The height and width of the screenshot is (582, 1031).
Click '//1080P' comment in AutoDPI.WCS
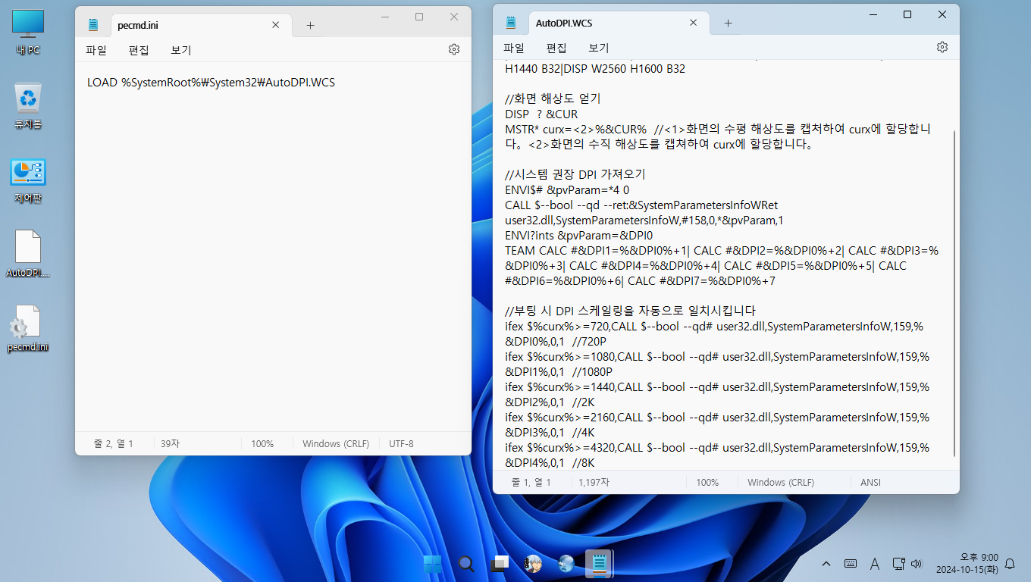pyautogui.click(x=592, y=372)
